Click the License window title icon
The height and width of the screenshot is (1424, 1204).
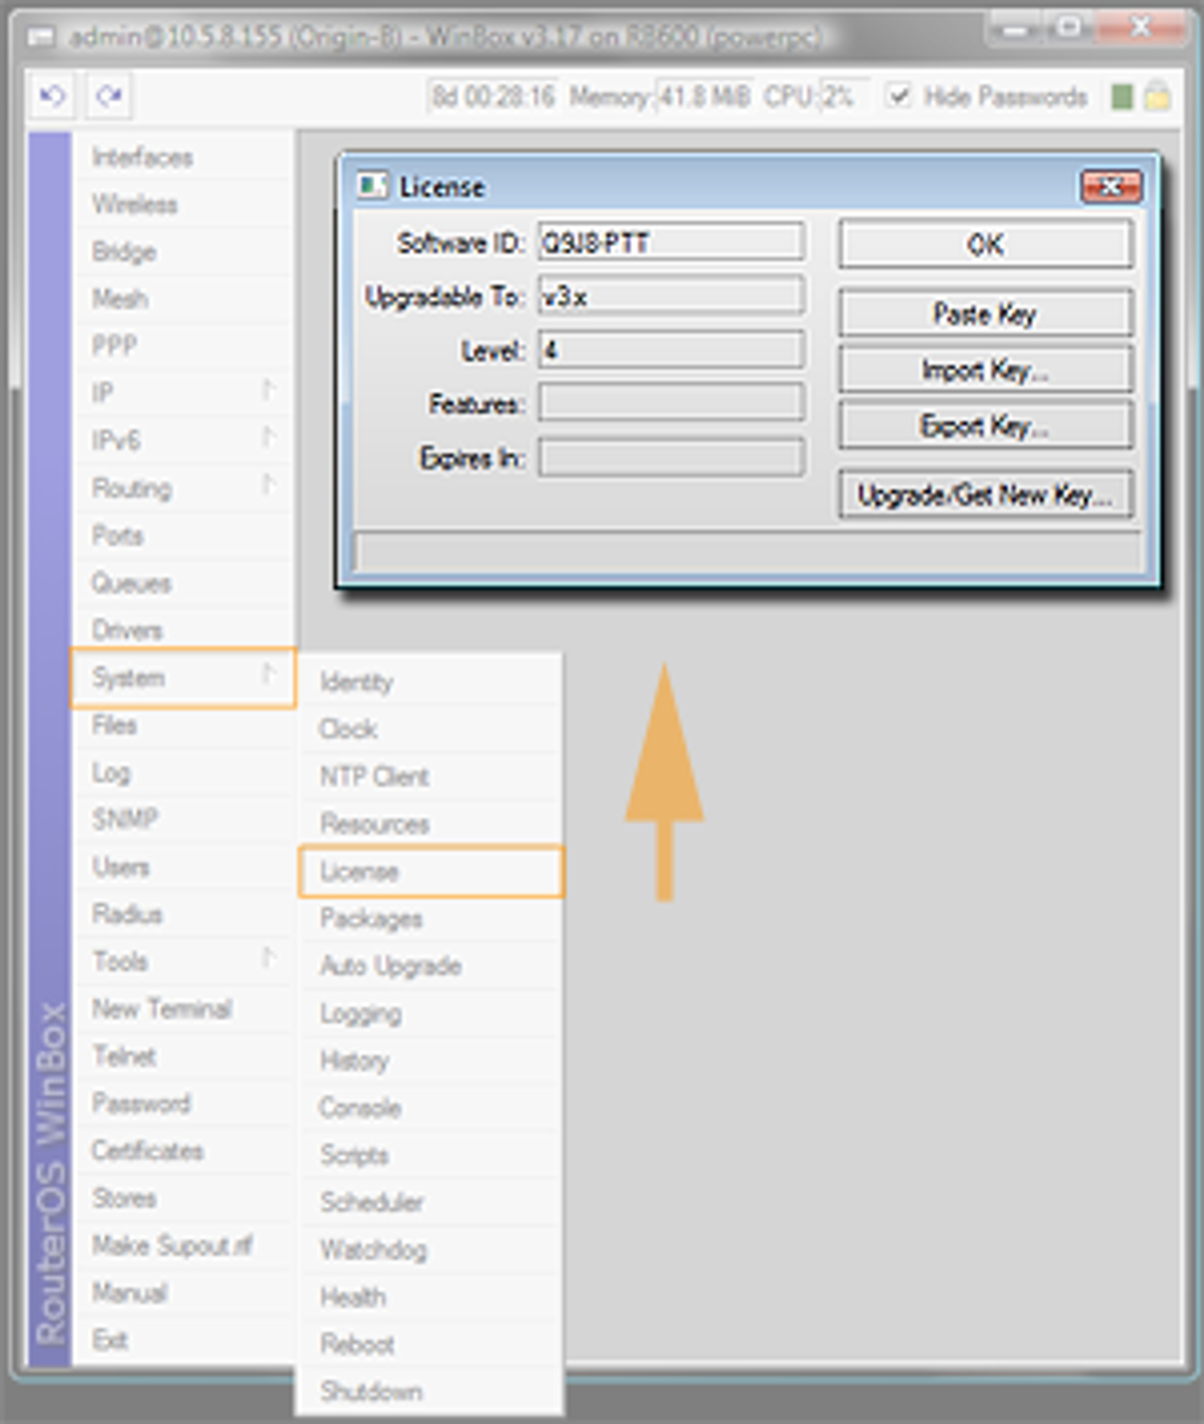tap(372, 186)
